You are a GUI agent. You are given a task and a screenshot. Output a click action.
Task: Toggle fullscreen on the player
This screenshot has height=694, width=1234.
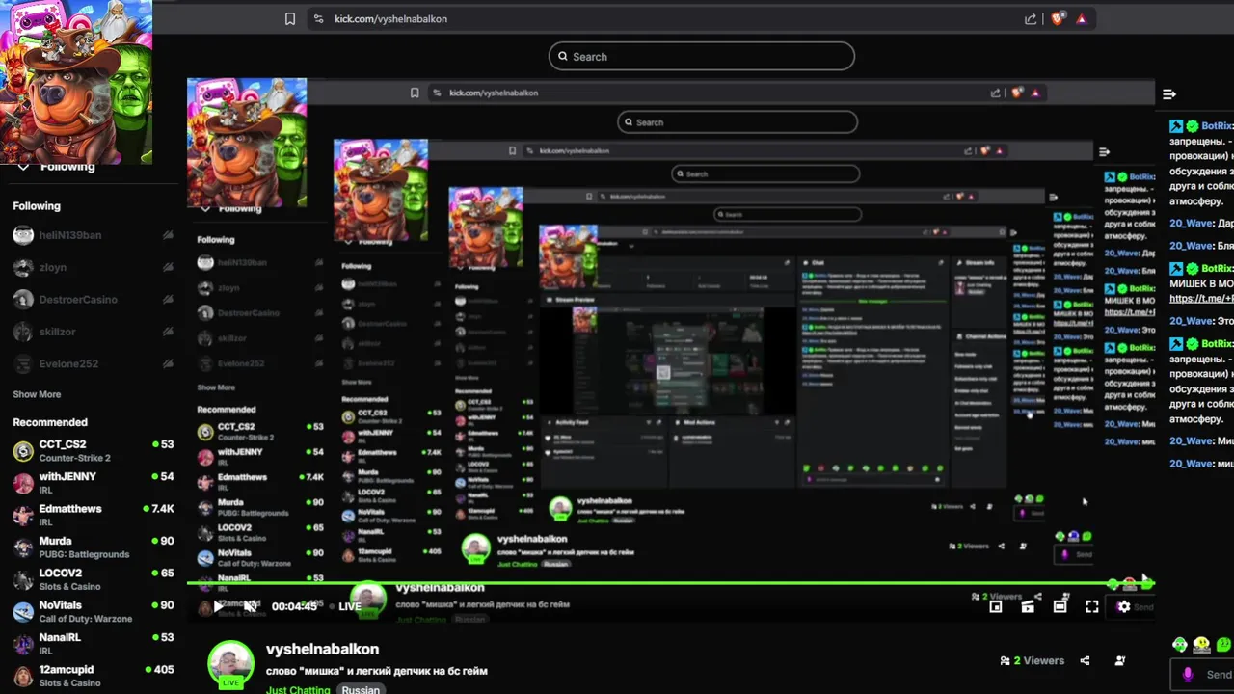1091,606
